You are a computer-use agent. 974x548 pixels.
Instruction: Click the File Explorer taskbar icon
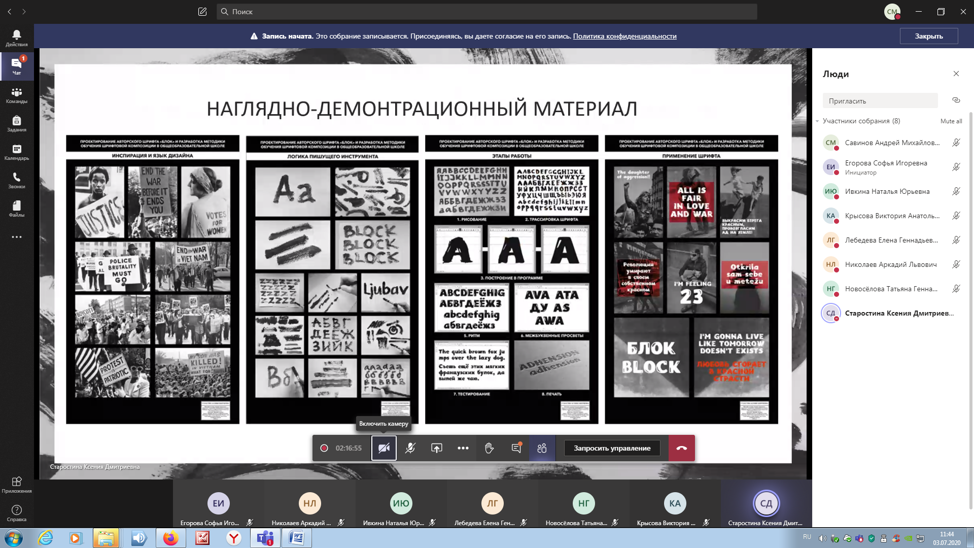[x=106, y=538]
